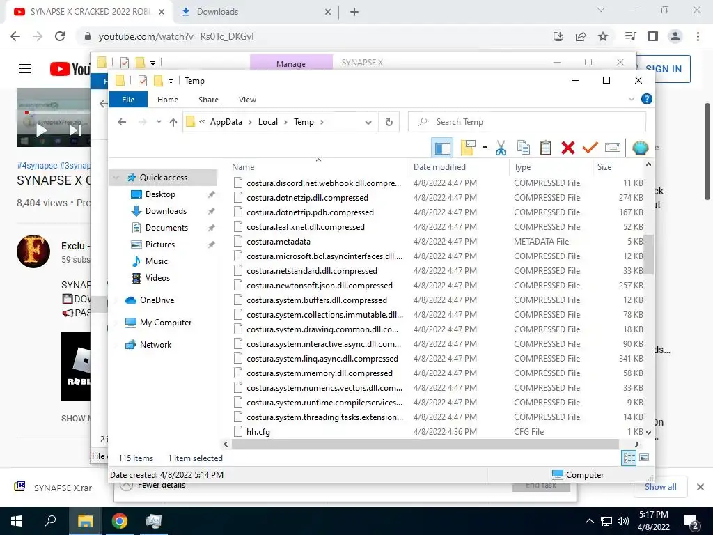Click the Paste clipboard icon
Screen dimensions: 713x535
(546, 148)
